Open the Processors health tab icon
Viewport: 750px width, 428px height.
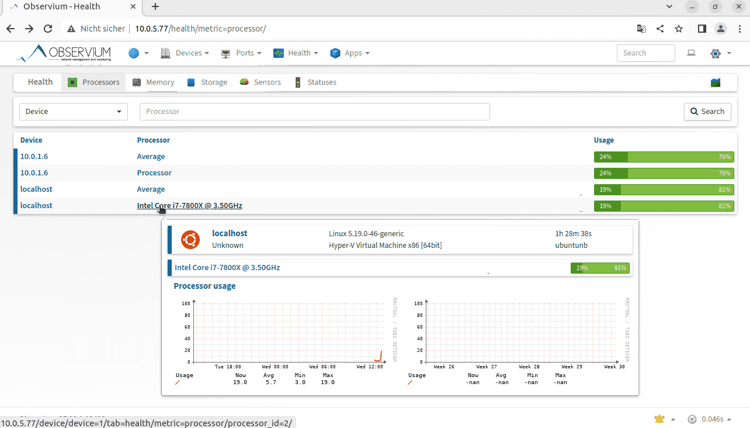[73, 82]
